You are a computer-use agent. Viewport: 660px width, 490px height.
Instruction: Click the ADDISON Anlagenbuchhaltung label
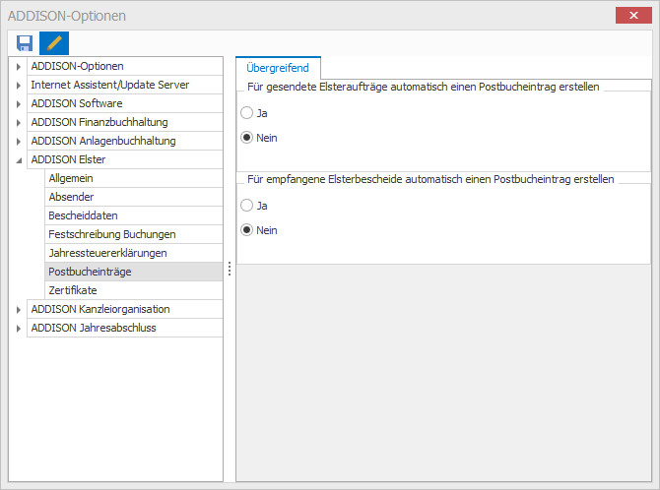click(103, 141)
